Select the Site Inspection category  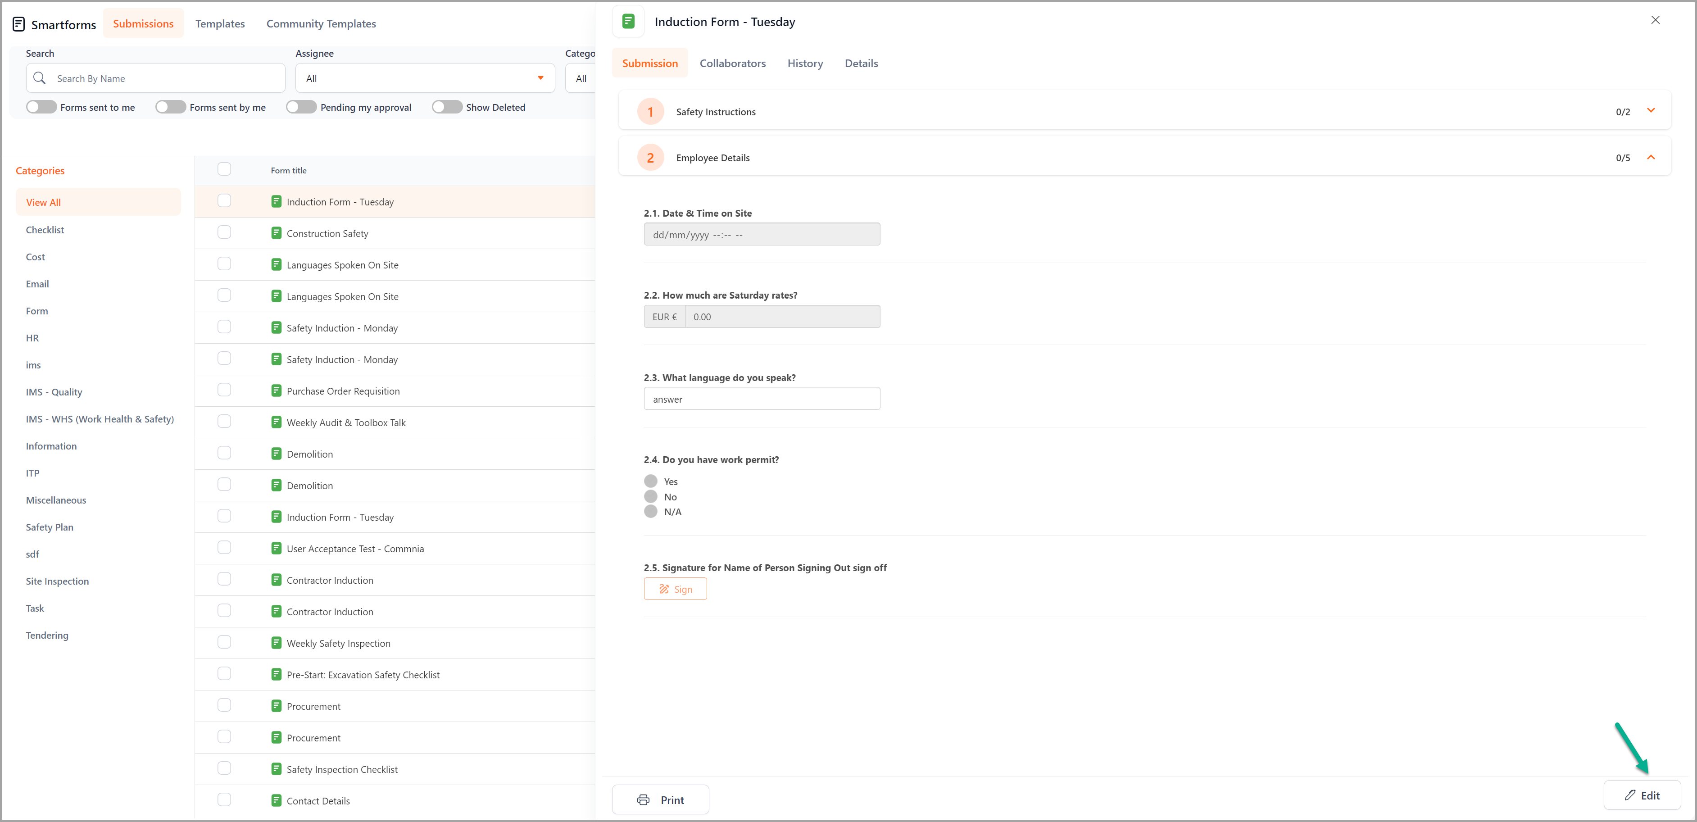coord(57,581)
